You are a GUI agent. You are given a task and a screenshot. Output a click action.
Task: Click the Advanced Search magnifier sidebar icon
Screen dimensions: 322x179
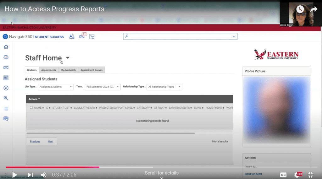coord(6,98)
